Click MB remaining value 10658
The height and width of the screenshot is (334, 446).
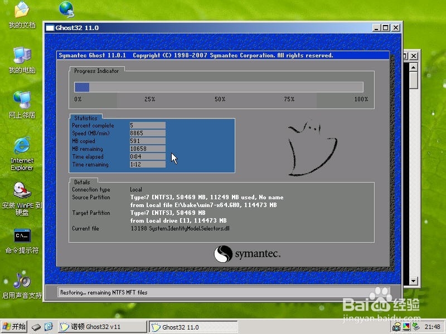(148, 149)
